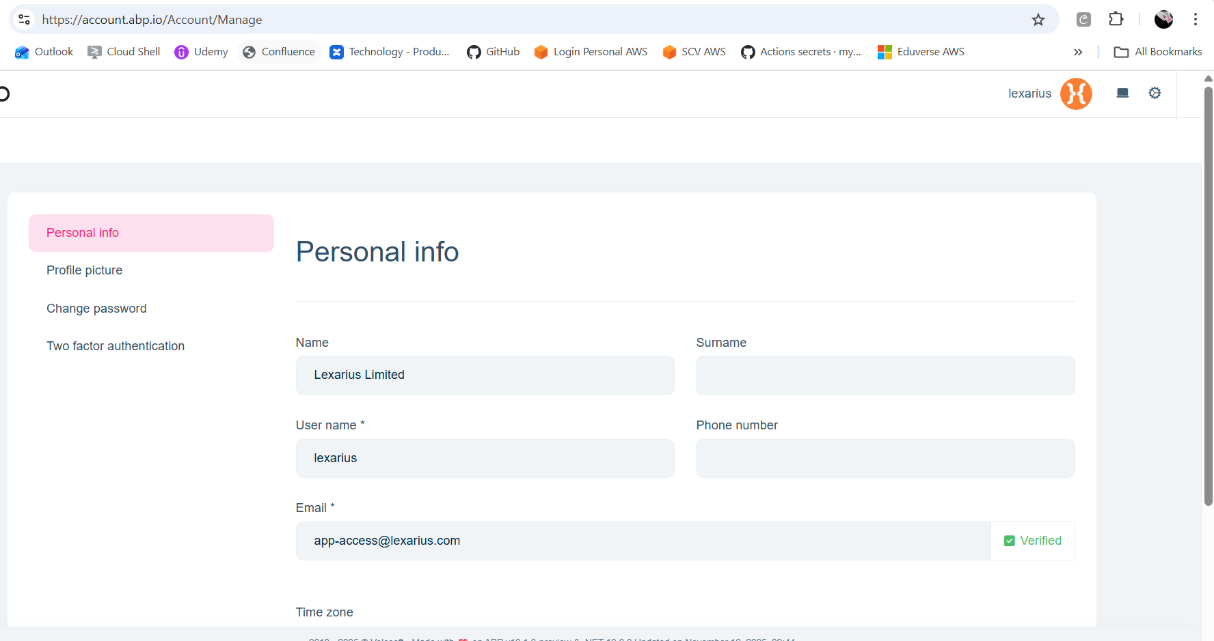This screenshot has width=1214, height=641.
Task: Click the Chrome profile avatar
Action: (1163, 19)
